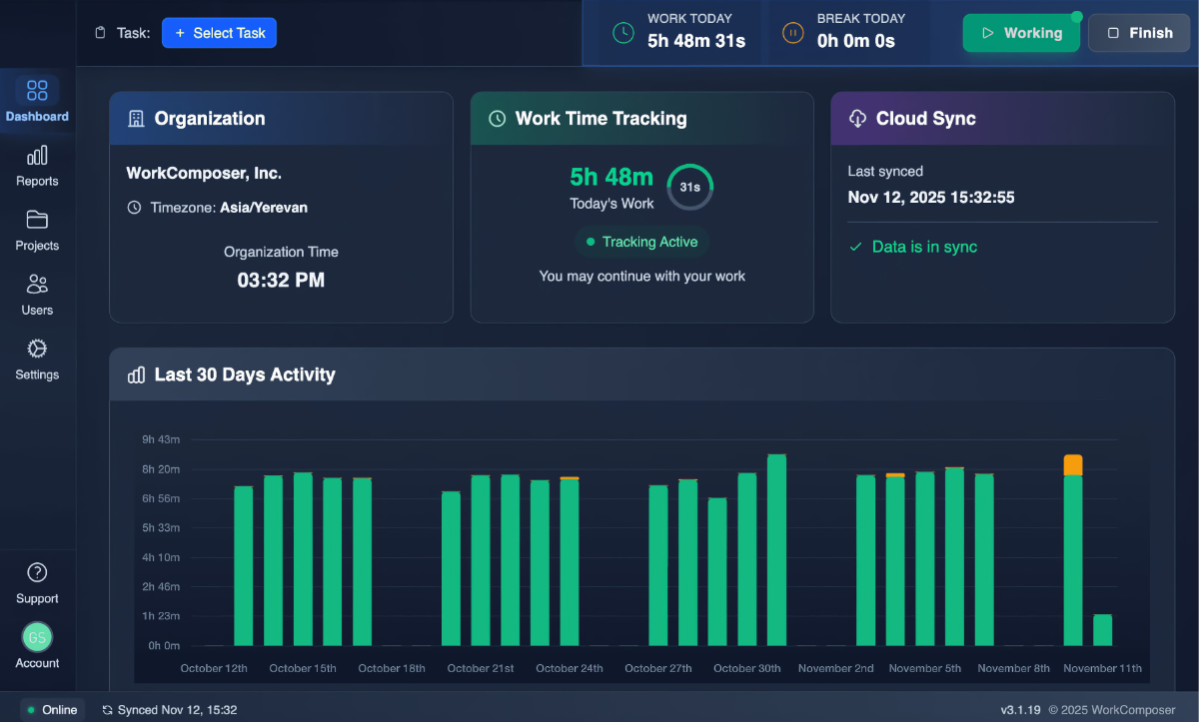Open Reports from the sidebar icon
This screenshot has height=722, width=1199.
pos(37,157)
